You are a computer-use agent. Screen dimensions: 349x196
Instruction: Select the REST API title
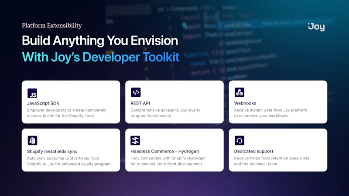coord(140,103)
